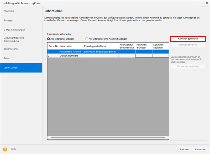Screen dimensions: 210x154
Task: Click Kennwort anzeigen cell for Ackermann, Andrea
Action: pyautogui.click(x=144, y=52)
